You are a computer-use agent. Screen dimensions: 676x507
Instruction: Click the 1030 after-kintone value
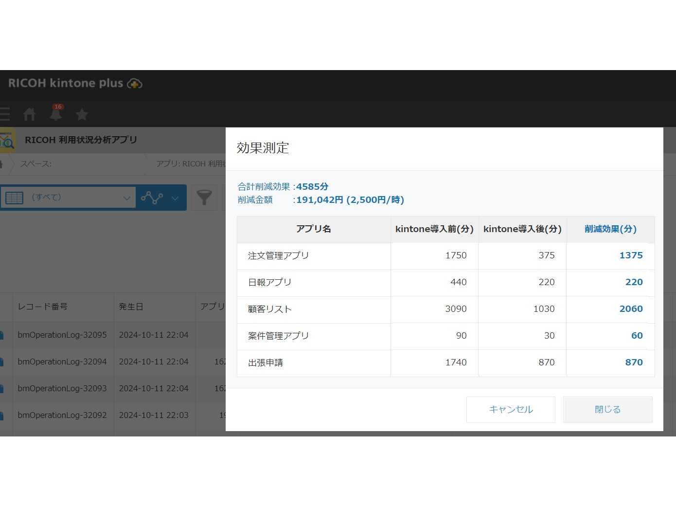[x=544, y=309]
